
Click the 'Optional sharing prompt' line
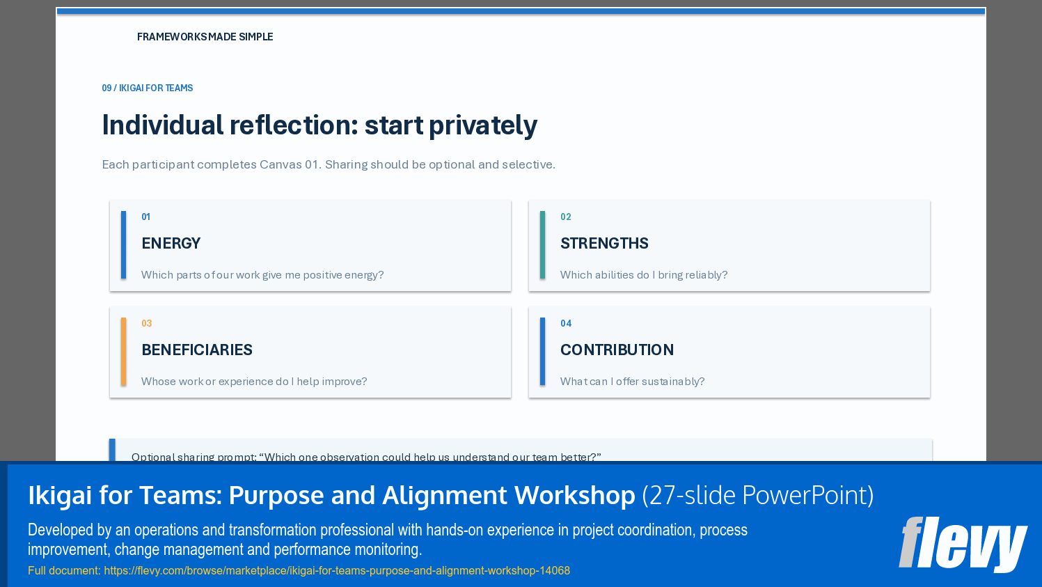[366, 457]
